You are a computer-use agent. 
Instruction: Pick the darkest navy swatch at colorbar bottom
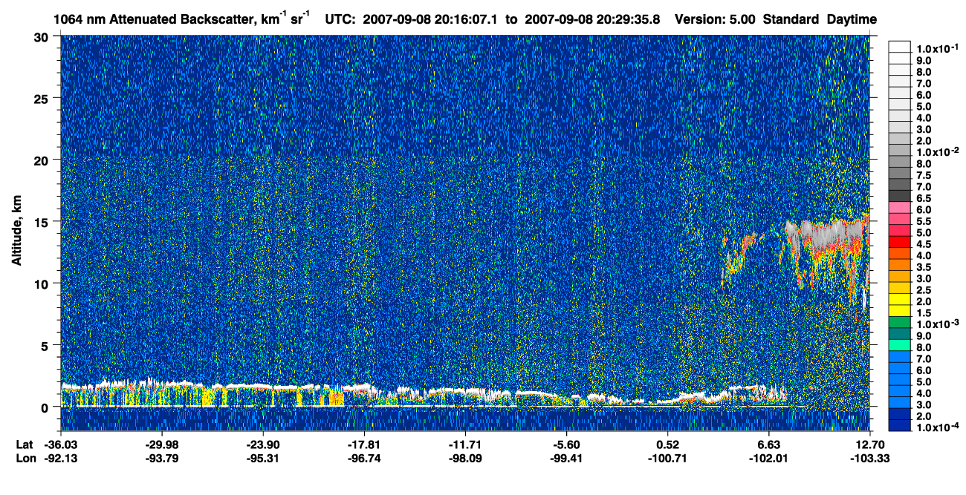tap(899, 426)
